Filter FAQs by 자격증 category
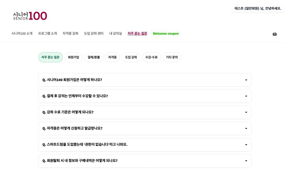Viewport: 286px width, 176px height. 112,57
